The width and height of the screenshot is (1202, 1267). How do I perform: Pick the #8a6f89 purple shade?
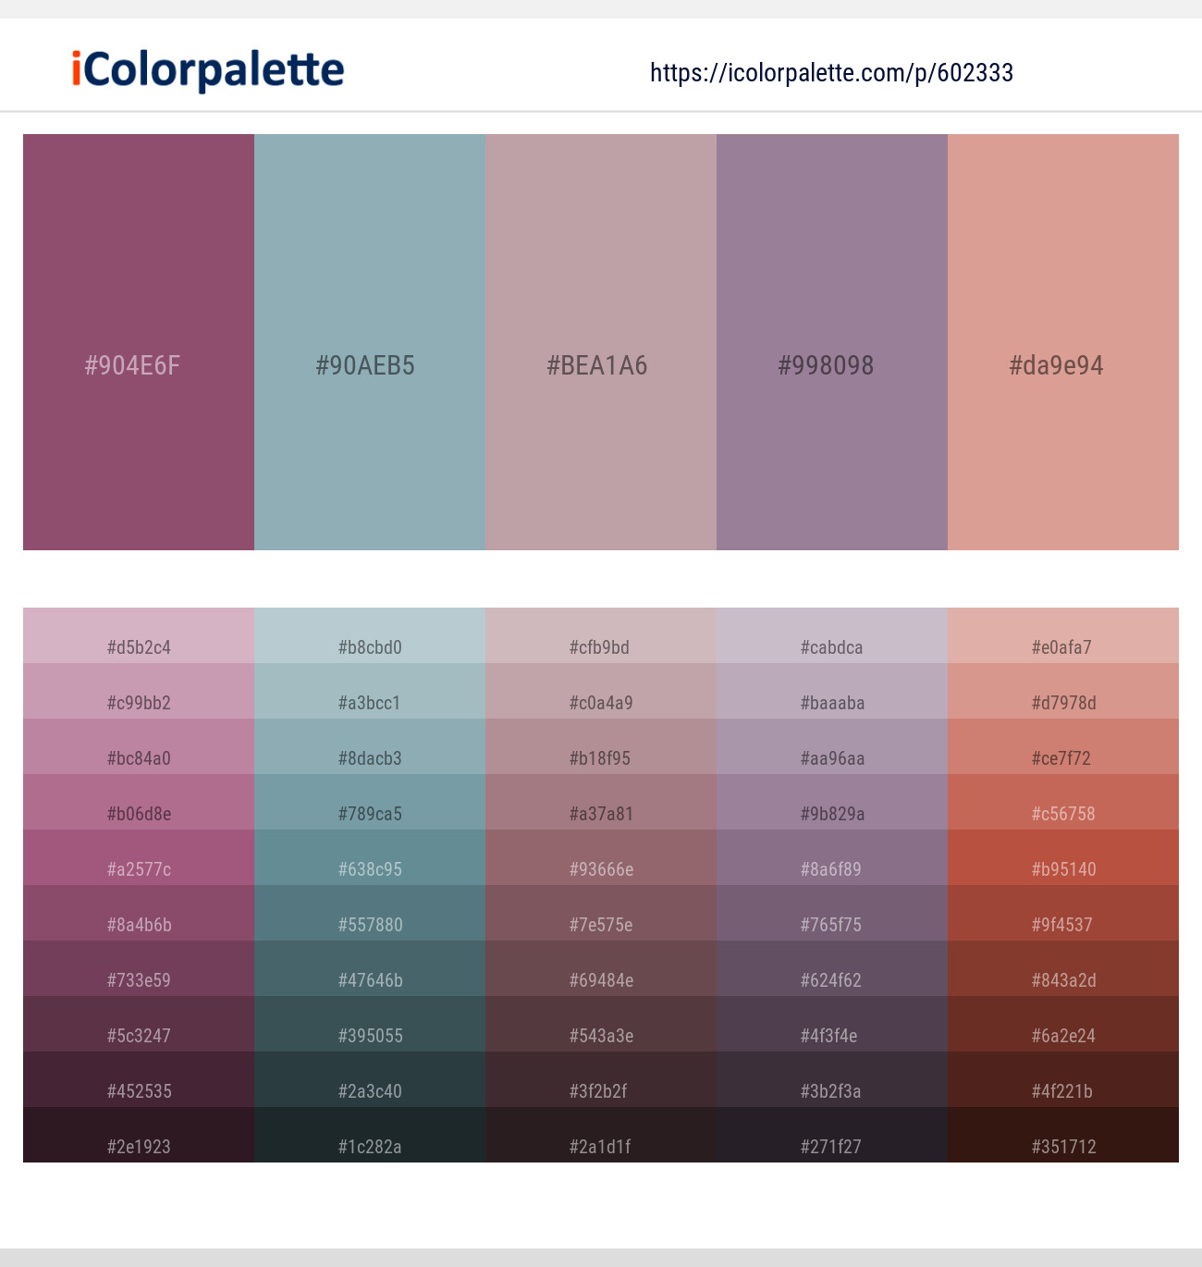[832, 858]
